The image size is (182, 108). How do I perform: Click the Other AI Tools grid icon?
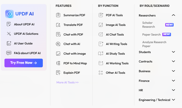coord(101,73)
